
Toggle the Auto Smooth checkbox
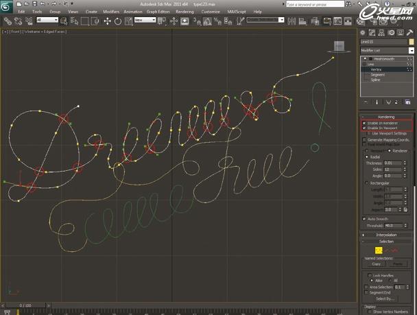[x=364, y=219]
